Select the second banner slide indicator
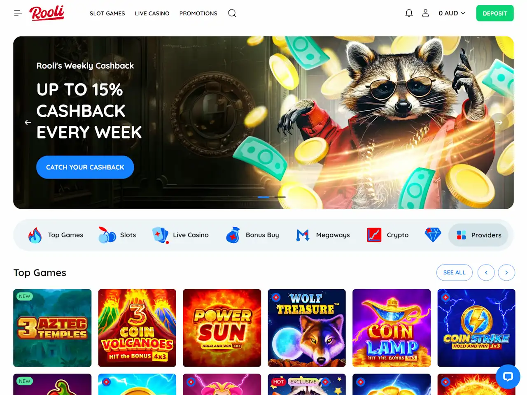The height and width of the screenshot is (395, 527). click(280, 197)
